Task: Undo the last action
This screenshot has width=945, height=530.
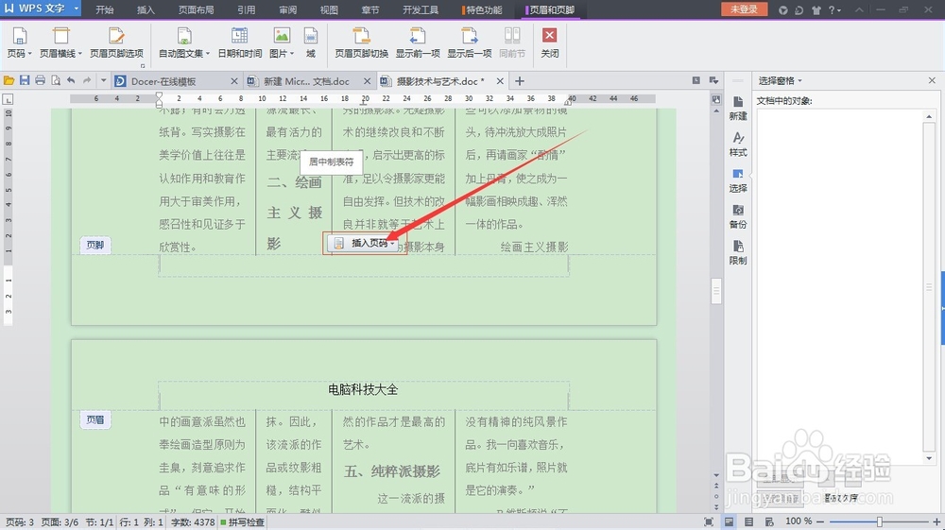Action: (x=71, y=80)
